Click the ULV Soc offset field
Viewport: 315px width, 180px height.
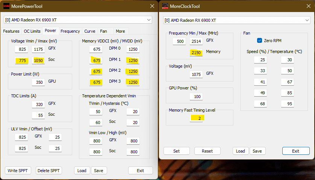(x=55, y=148)
